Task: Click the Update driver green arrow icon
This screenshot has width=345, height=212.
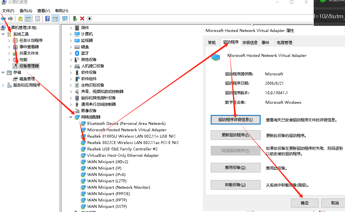Action: 75,19
